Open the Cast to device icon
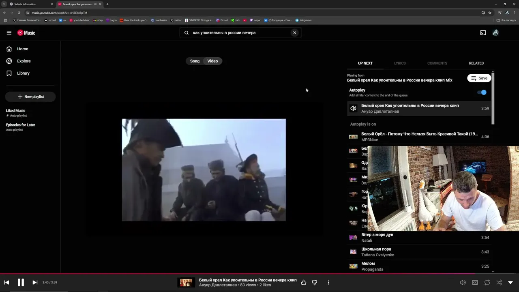The image size is (519, 292). point(483,33)
